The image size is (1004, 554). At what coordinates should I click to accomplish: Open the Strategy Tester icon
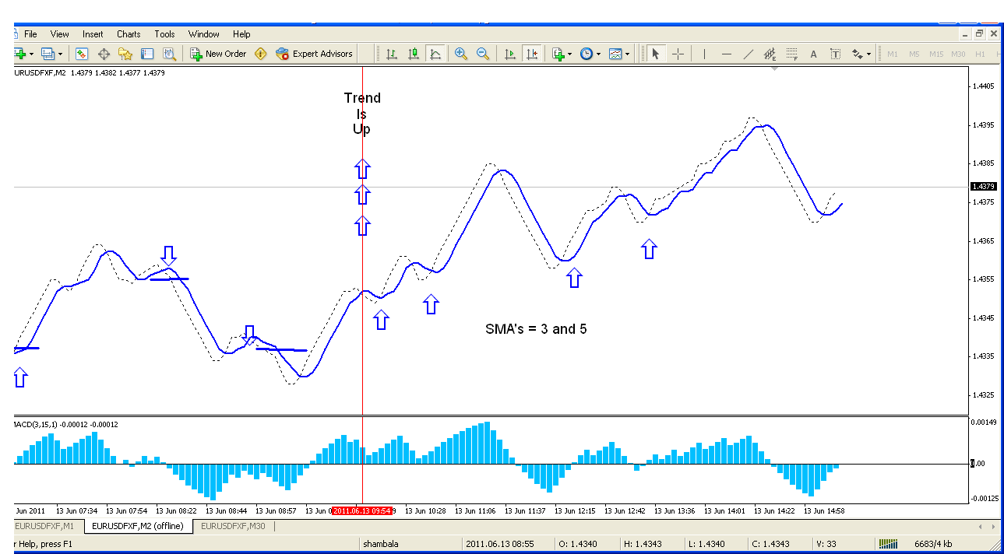click(x=169, y=54)
